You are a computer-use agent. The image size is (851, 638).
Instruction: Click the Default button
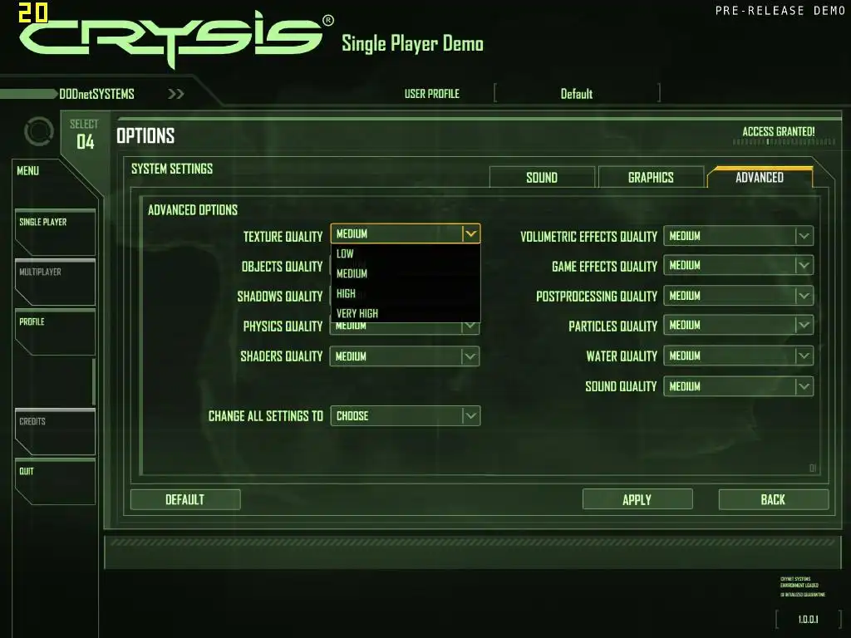(x=185, y=499)
